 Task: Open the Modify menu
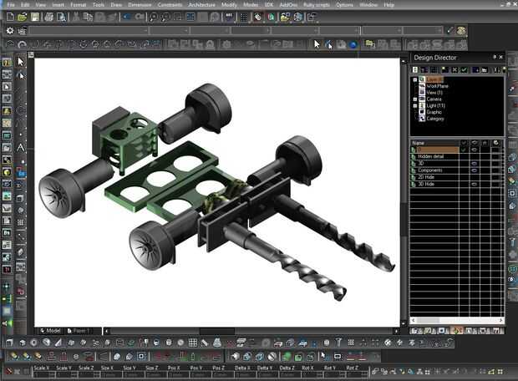(x=229, y=5)
